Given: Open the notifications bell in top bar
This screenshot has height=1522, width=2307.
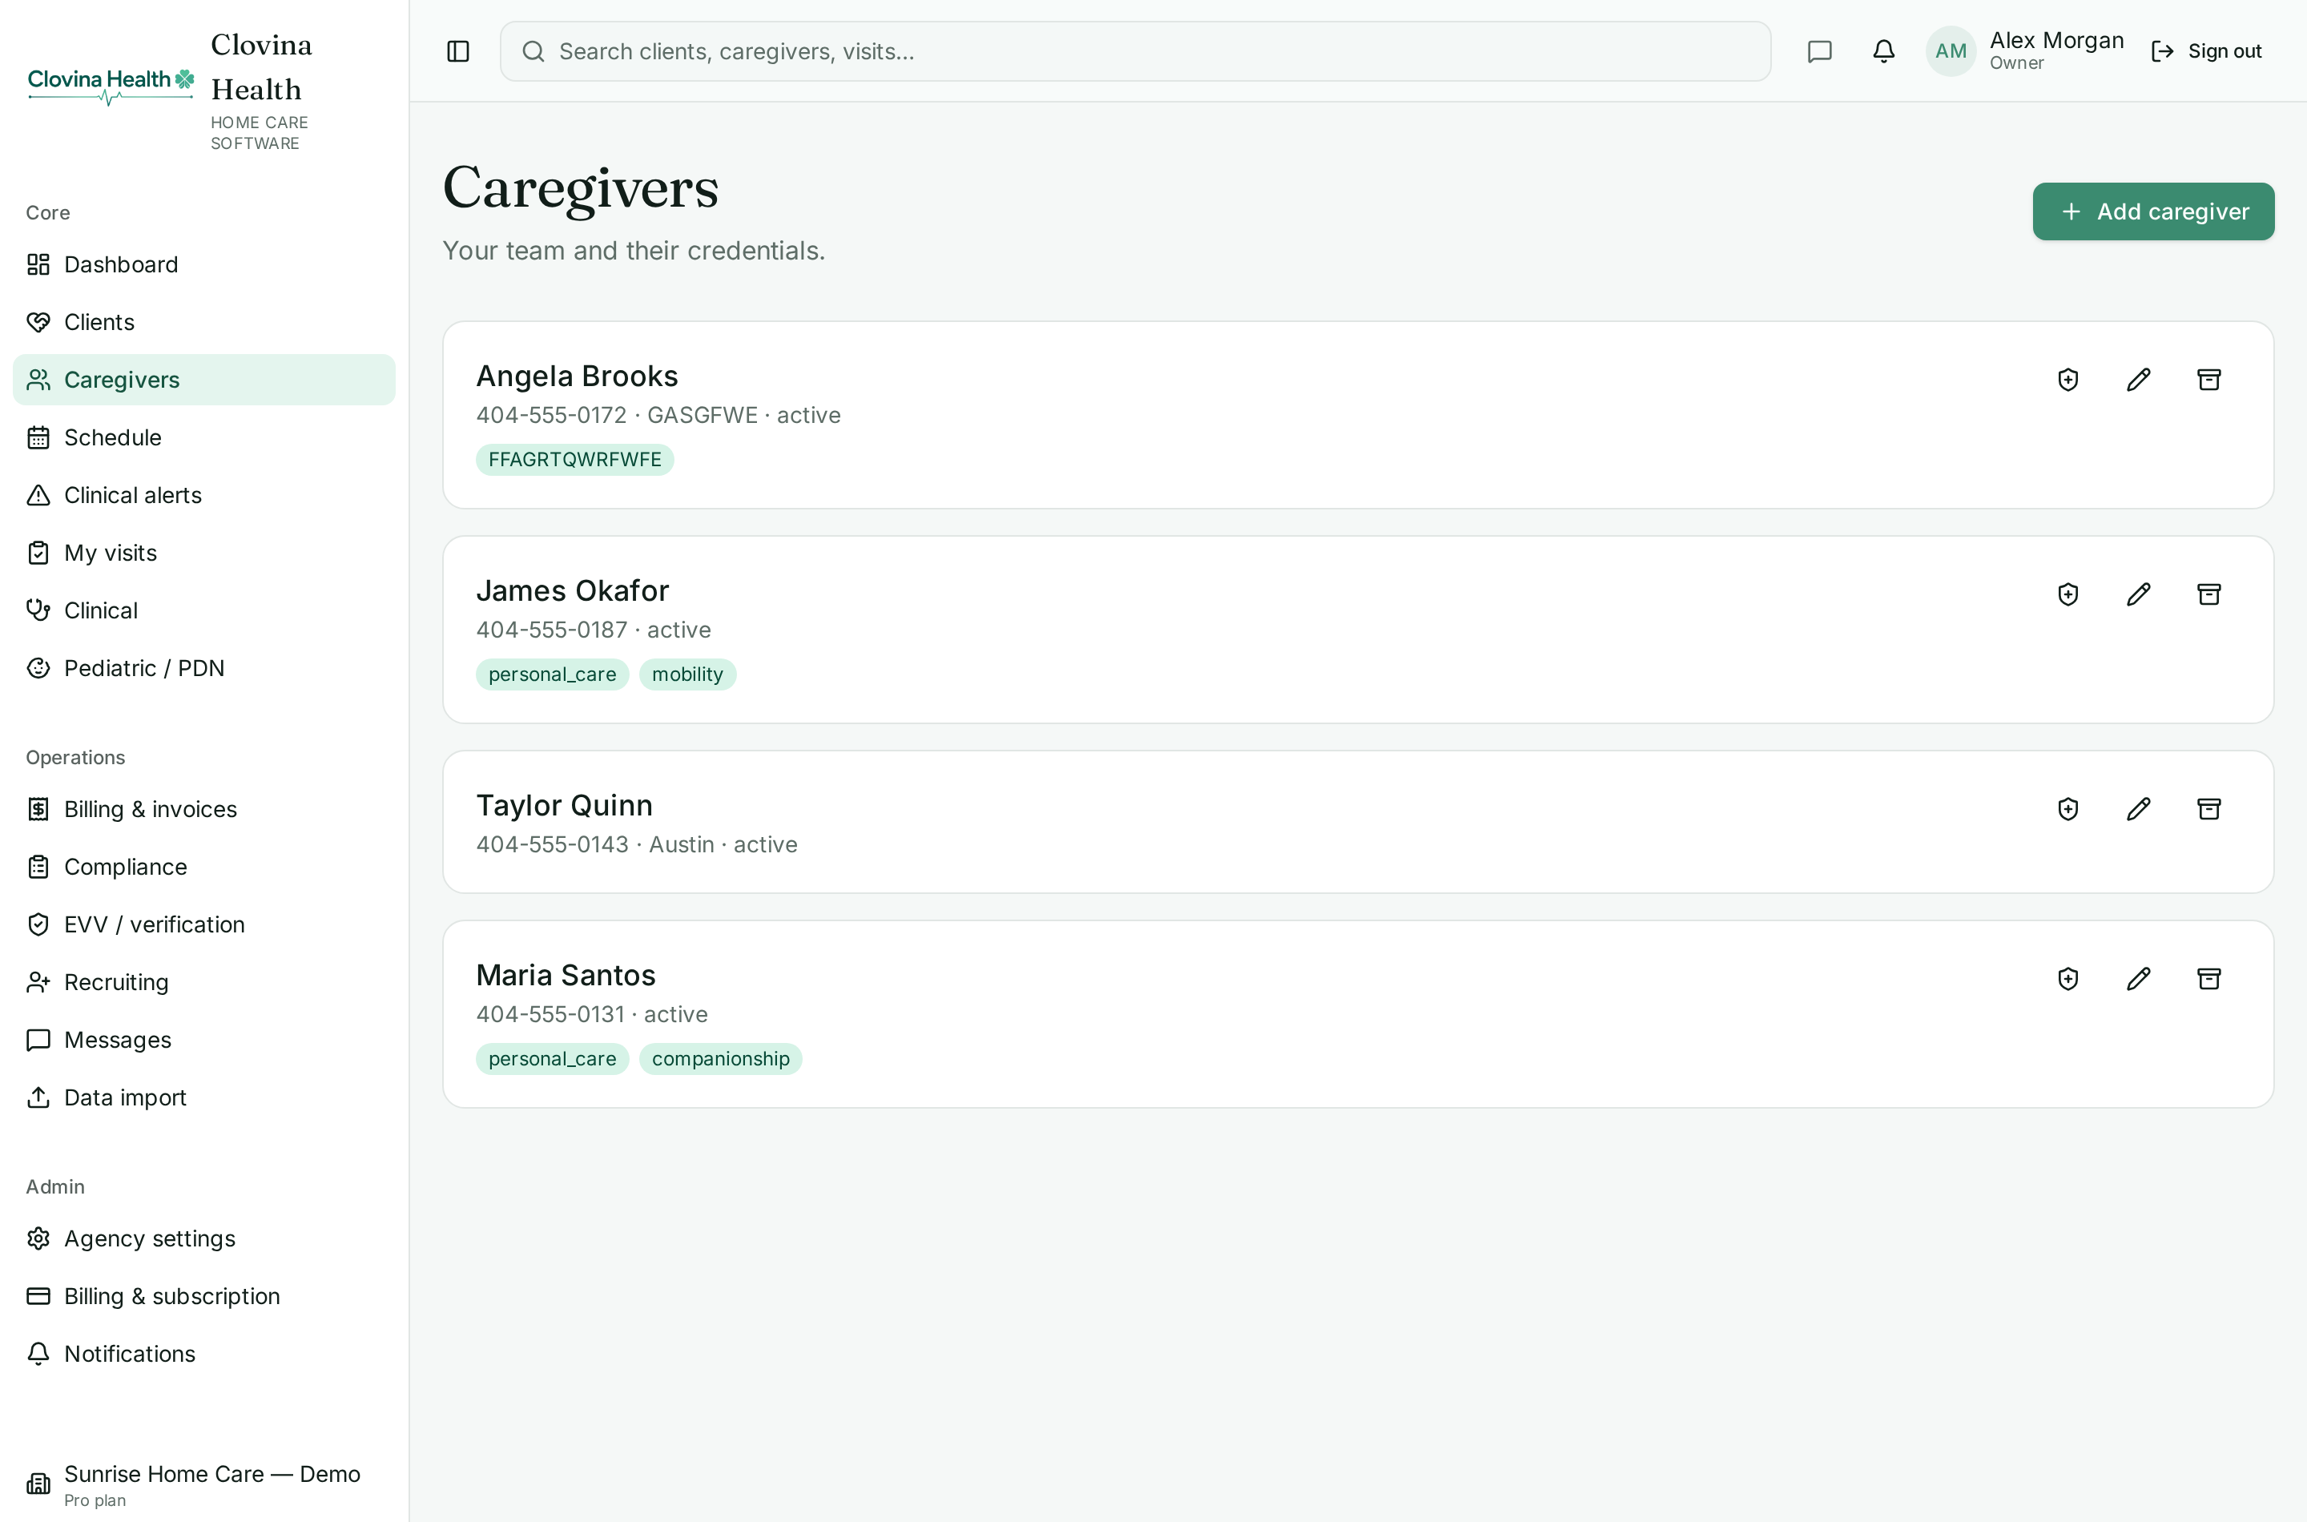Looking at the screenshot, I should pyautogui.click(x=1884, y=51).
